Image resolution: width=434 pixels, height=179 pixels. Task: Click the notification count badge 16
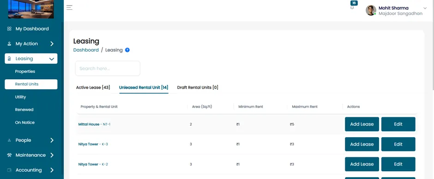click(354, 3)
